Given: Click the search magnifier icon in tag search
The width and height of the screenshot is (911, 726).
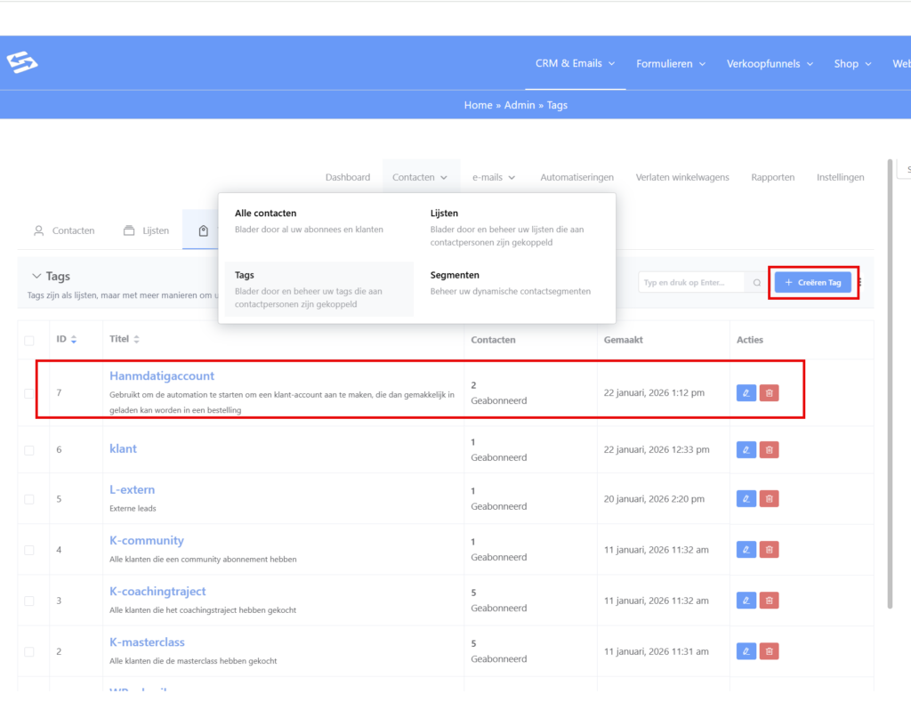Looking at the screenshot, I should tap(757, 283).
